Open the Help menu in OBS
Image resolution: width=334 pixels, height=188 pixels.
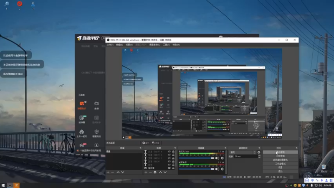coord(176,45)
